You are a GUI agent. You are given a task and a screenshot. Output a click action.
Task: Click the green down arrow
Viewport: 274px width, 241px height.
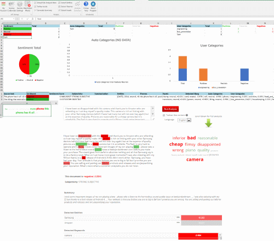tap(208, 123)
